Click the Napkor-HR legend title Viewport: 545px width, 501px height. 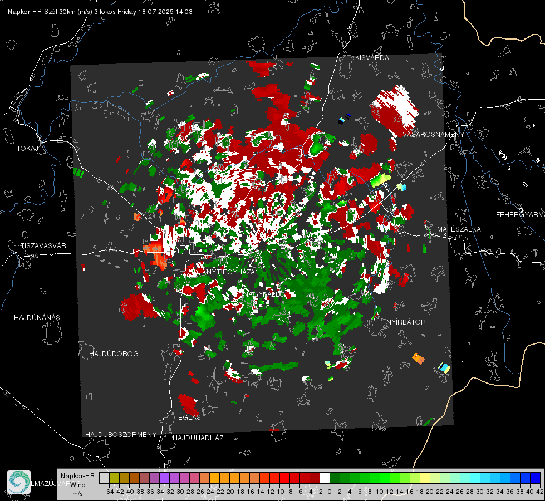(77, 476)
